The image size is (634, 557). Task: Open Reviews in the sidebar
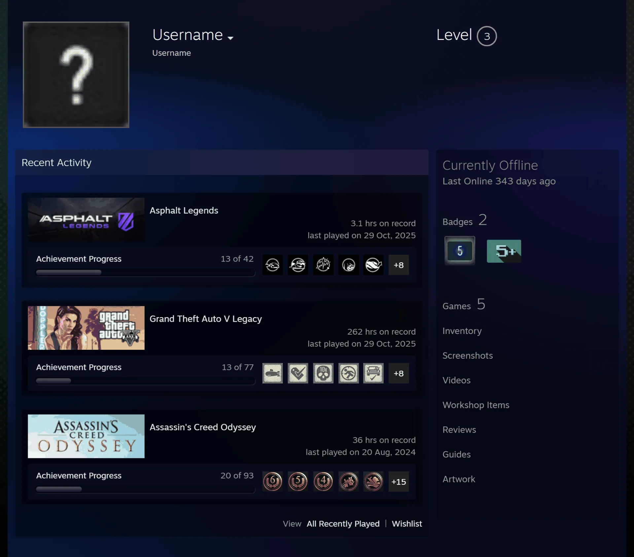point(459,430)
